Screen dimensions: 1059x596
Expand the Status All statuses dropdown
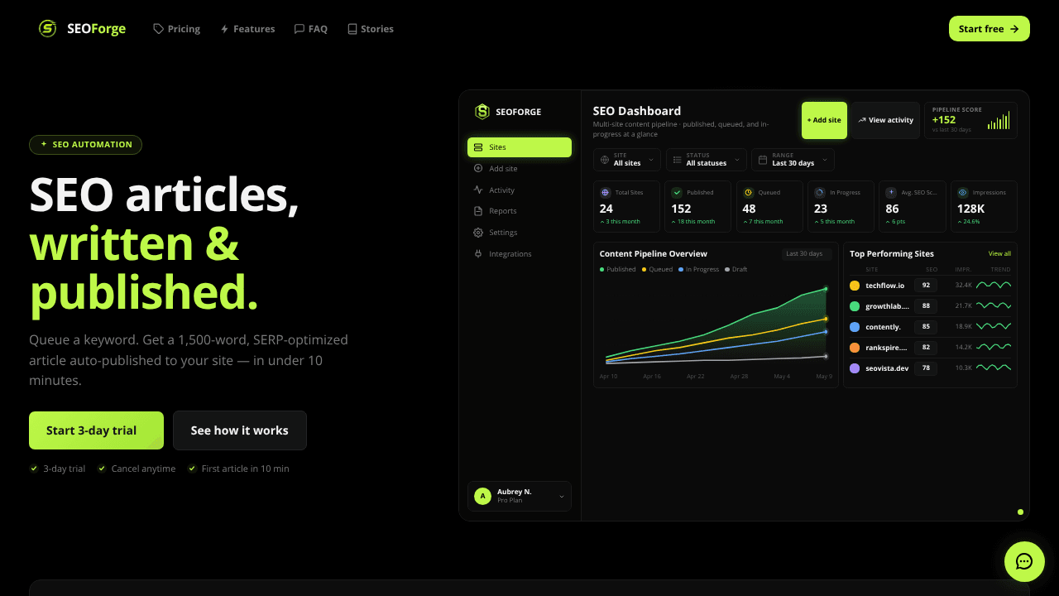(x=706, y=160)
